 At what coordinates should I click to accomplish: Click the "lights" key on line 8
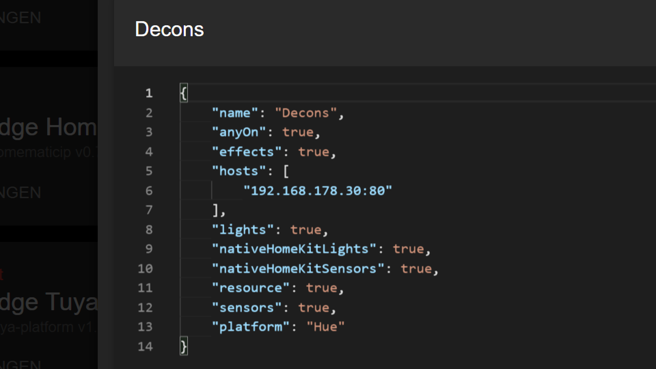(x=243, y=230)
